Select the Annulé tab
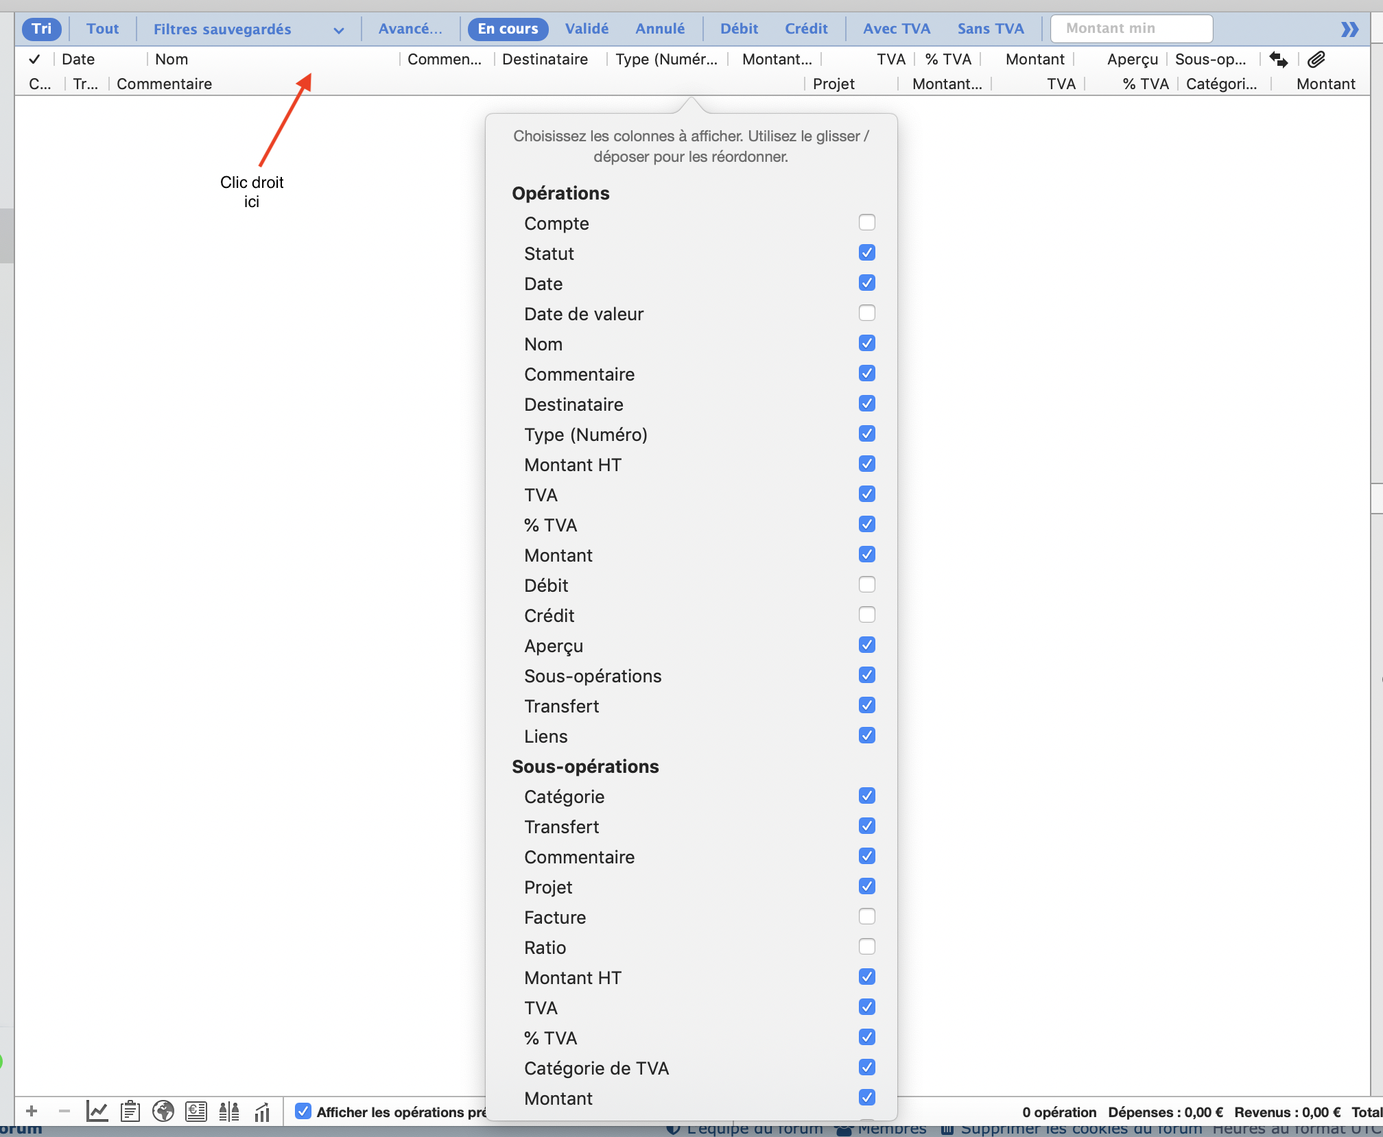This screenshot has height=1137, width=1383. [663, 27]
